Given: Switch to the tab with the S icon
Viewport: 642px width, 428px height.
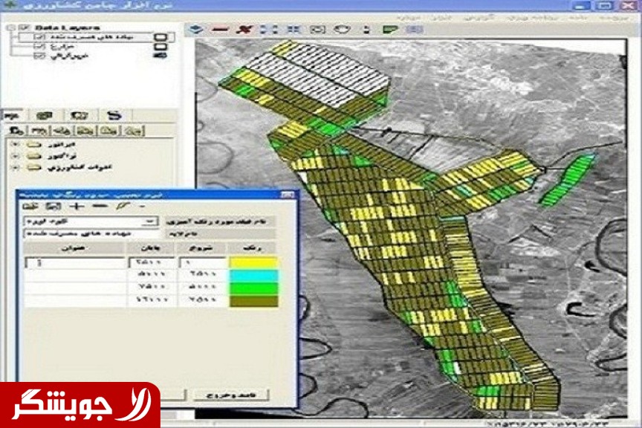Looking at the screenshot, I should click(x=114, y=115).
